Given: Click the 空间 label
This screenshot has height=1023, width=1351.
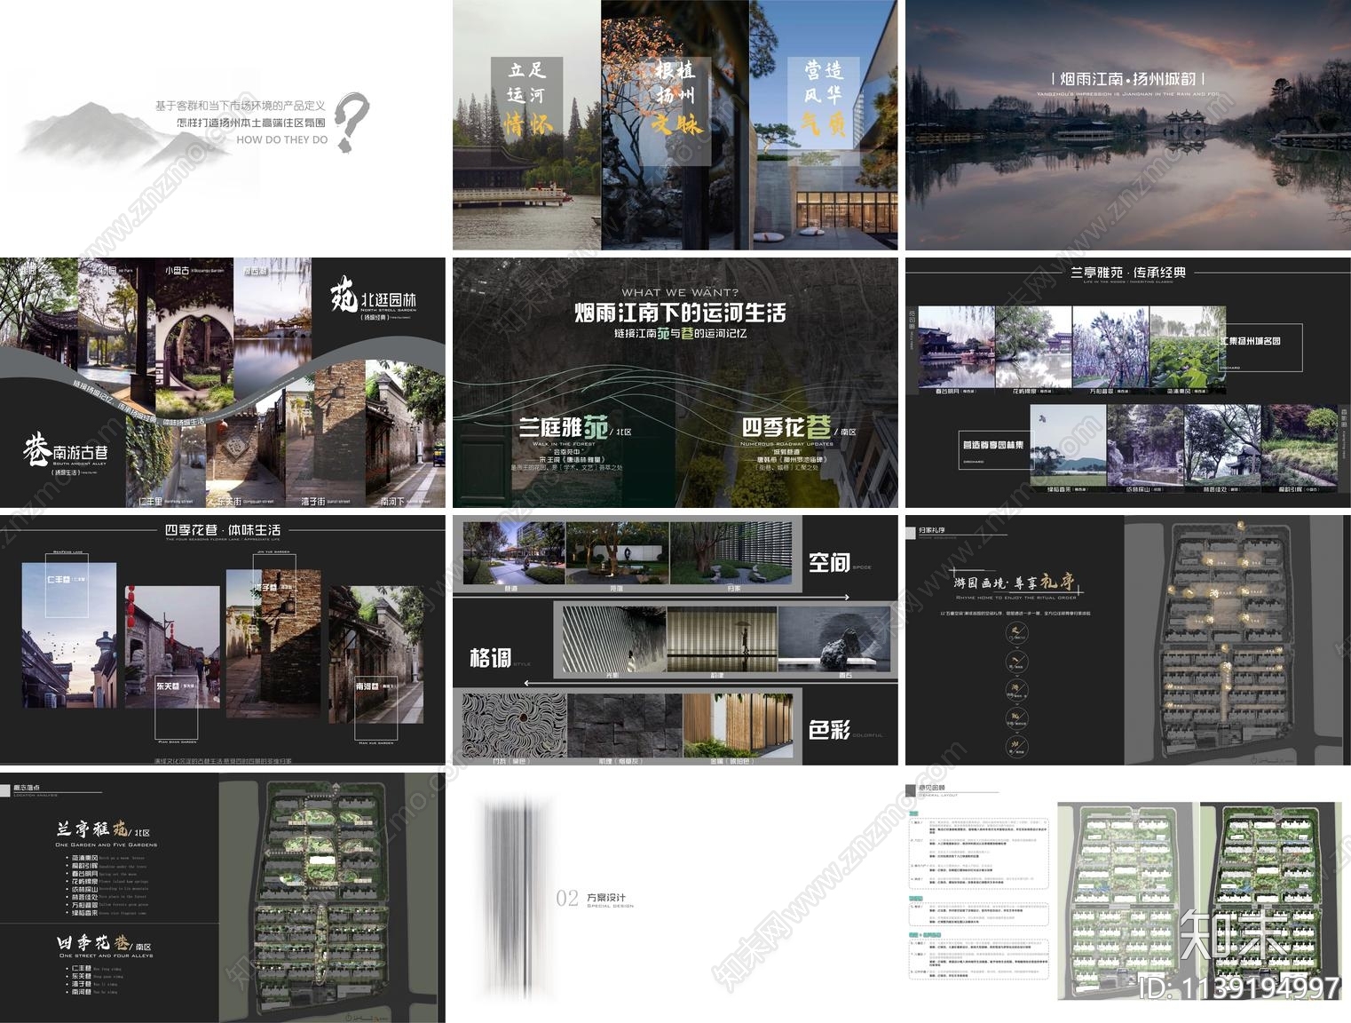Looking at the screenshot, I should tap(830, 563).
